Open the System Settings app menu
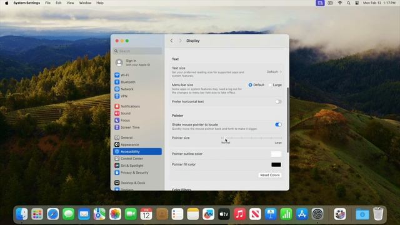Screen dimensions: 400x225 [x=27, y=3]
